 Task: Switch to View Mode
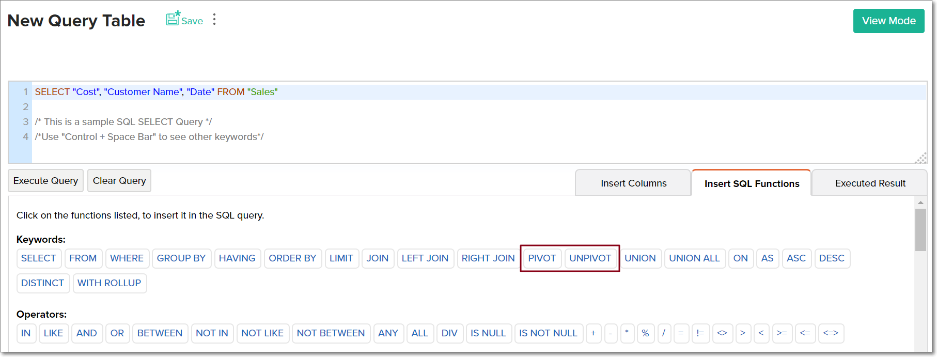(x=888, y=21)
